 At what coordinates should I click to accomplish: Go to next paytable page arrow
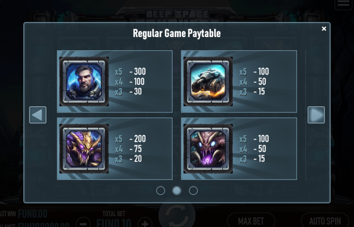click(x=316, y=115)
